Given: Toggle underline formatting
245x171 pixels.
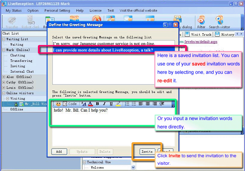Looking at the screenshot, I should point(111,104).
